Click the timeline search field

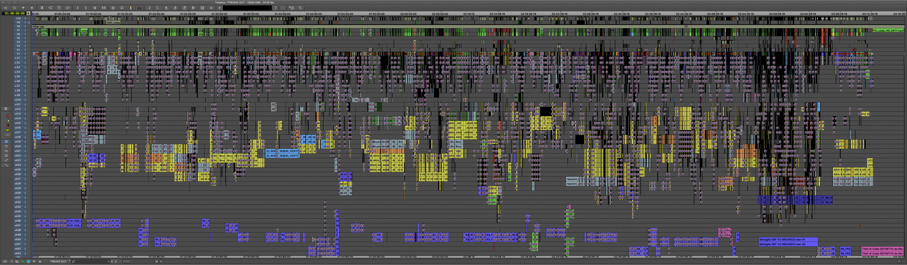pyautogui.click(x=91, y=261)
